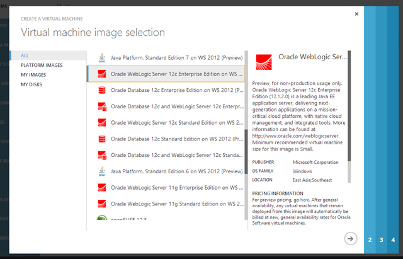Click the Java icon beside Standard Edition 6

(102, 171)
